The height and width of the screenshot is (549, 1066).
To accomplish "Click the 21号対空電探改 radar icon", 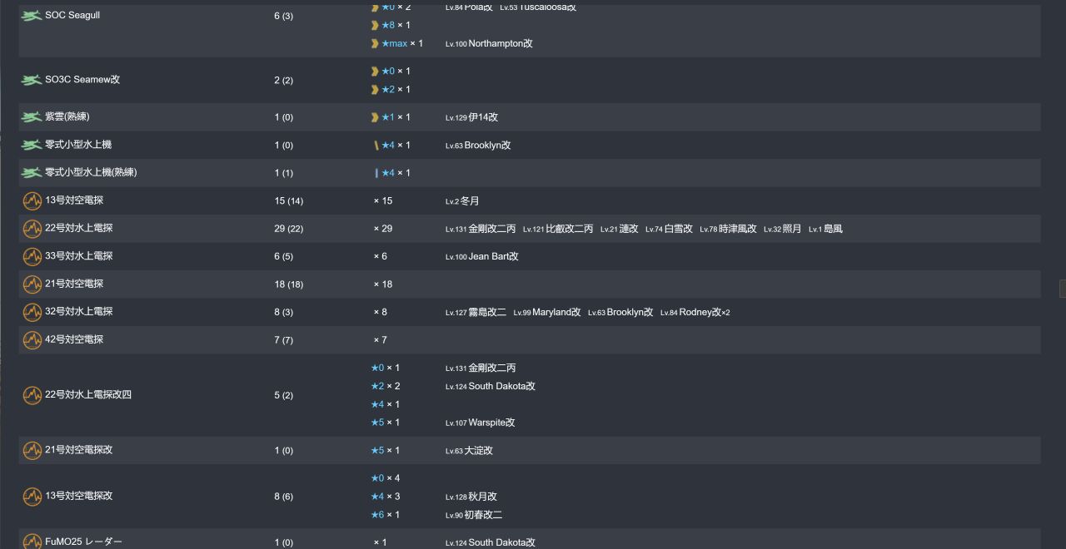I will [32, 451].
